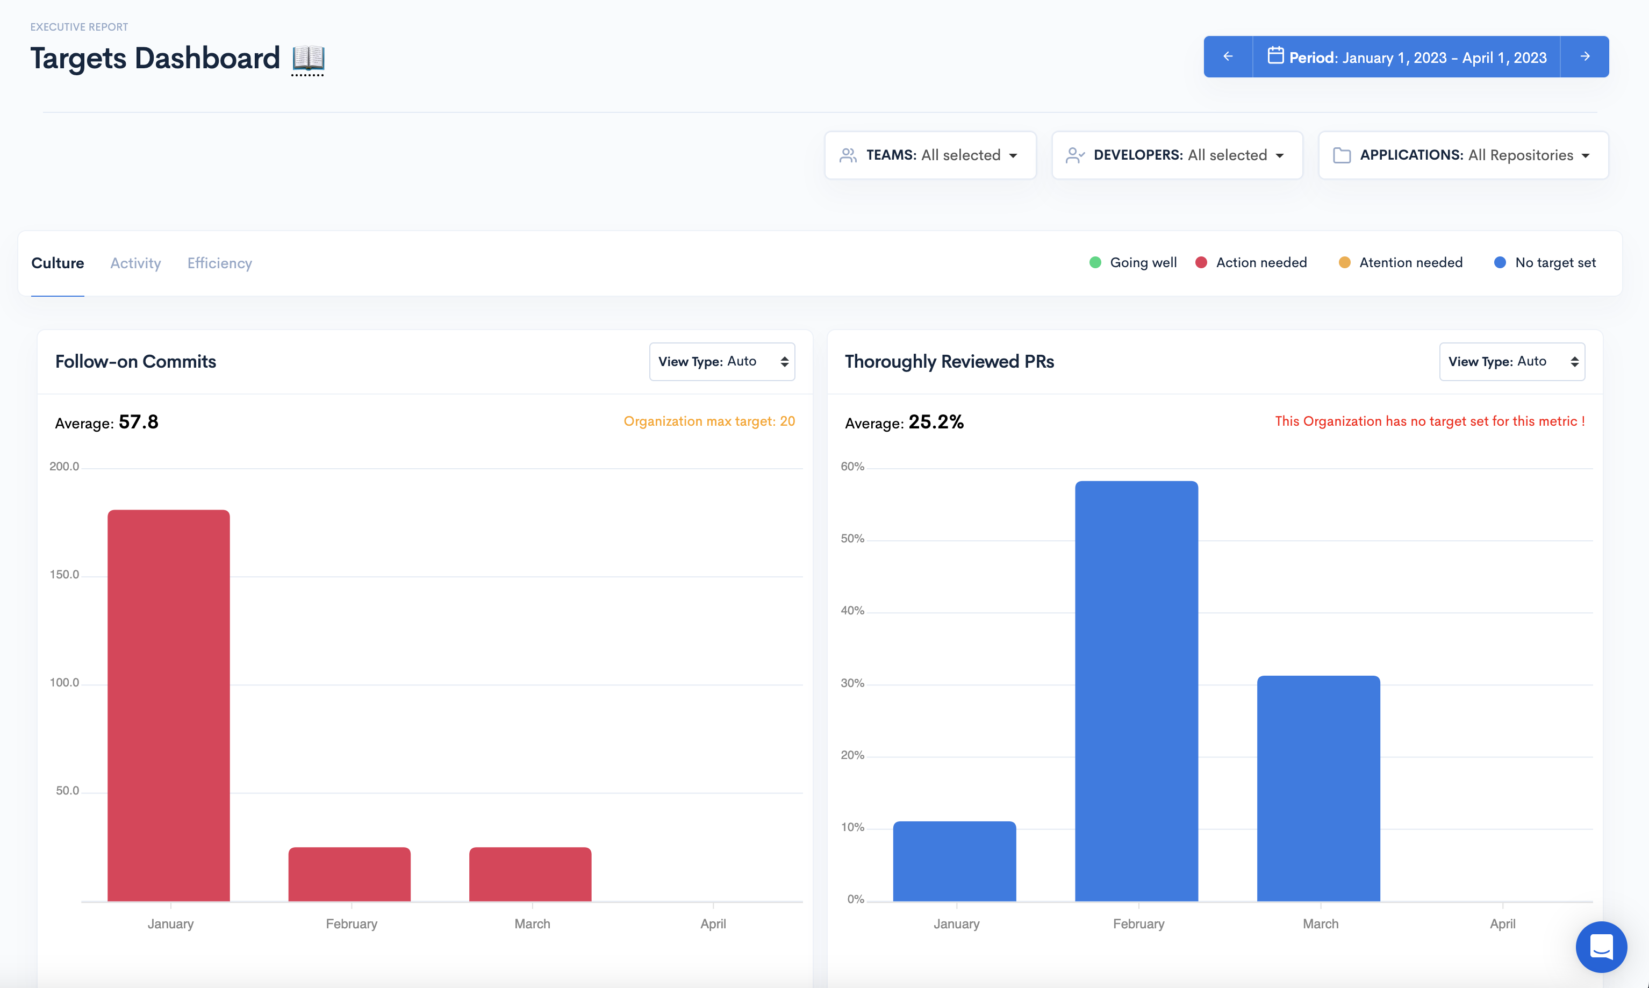Click the applications folder icon
Viewport: 1649px width, 988px height.
[1342, 155]
